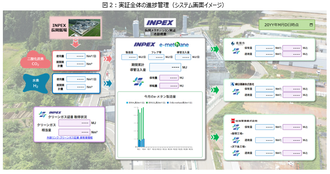
Task: Select the クリーンガス相当量 MJ field
Action: click(x=74, y=123)
